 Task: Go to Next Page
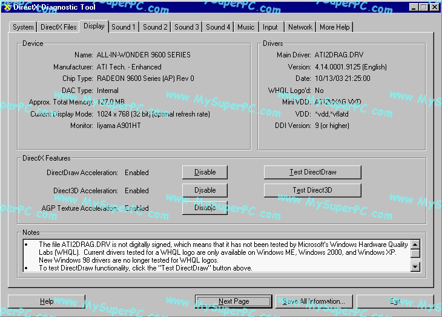[x=233, y=301]
